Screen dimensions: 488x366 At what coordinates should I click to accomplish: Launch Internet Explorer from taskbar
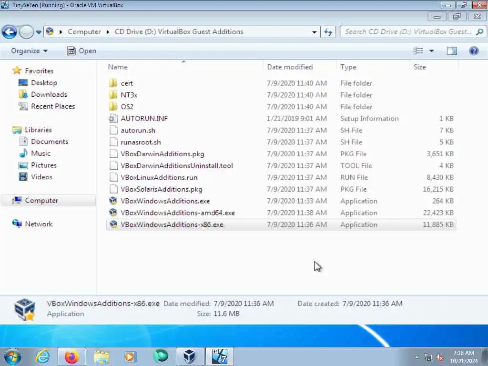coord(42,356)
